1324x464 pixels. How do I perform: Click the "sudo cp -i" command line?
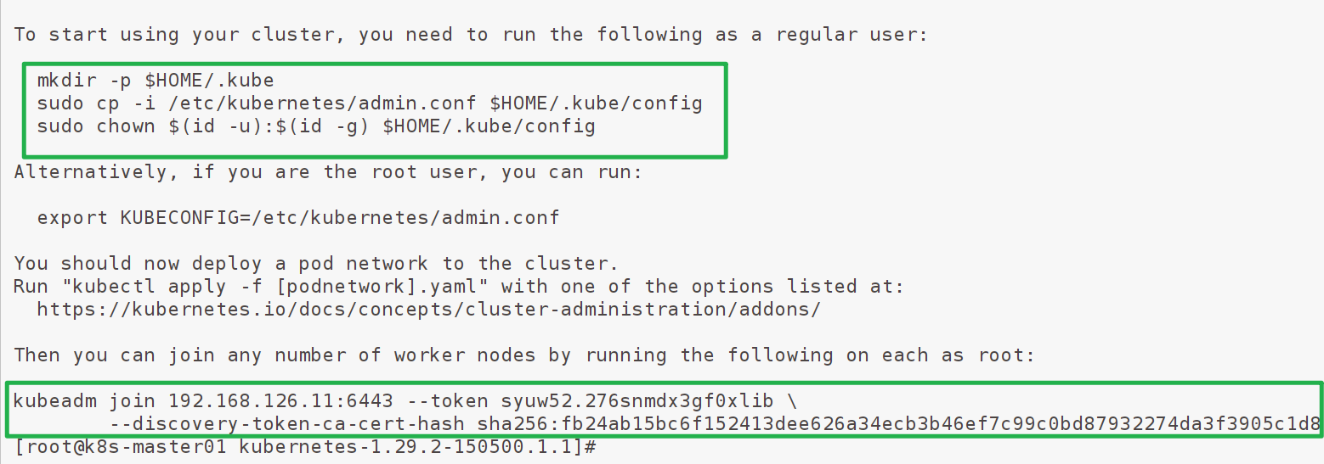click(370, 103)
